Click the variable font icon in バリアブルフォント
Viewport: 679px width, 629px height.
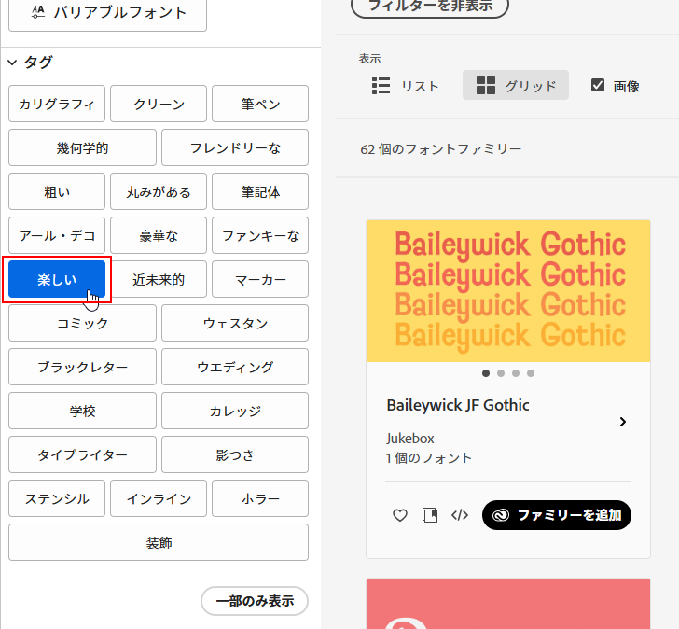[x=38, y=12]
